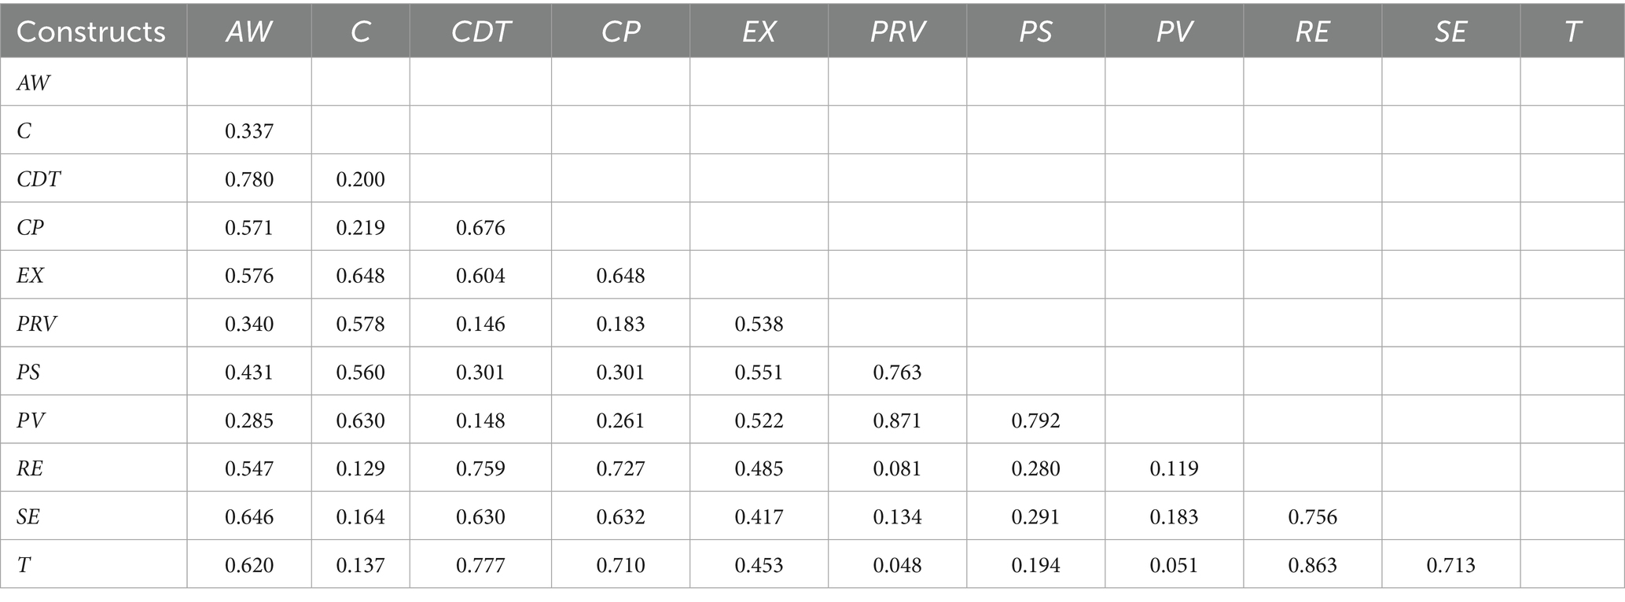
Task: Select the T column header
Action: point(1572,31)
